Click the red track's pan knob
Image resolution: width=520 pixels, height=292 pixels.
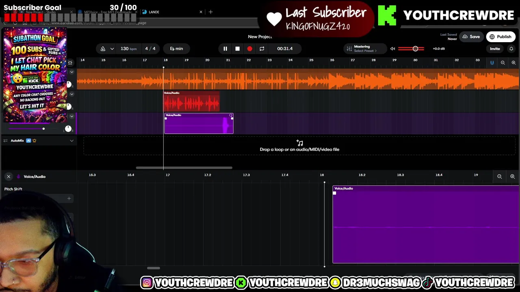pos(69,107)
